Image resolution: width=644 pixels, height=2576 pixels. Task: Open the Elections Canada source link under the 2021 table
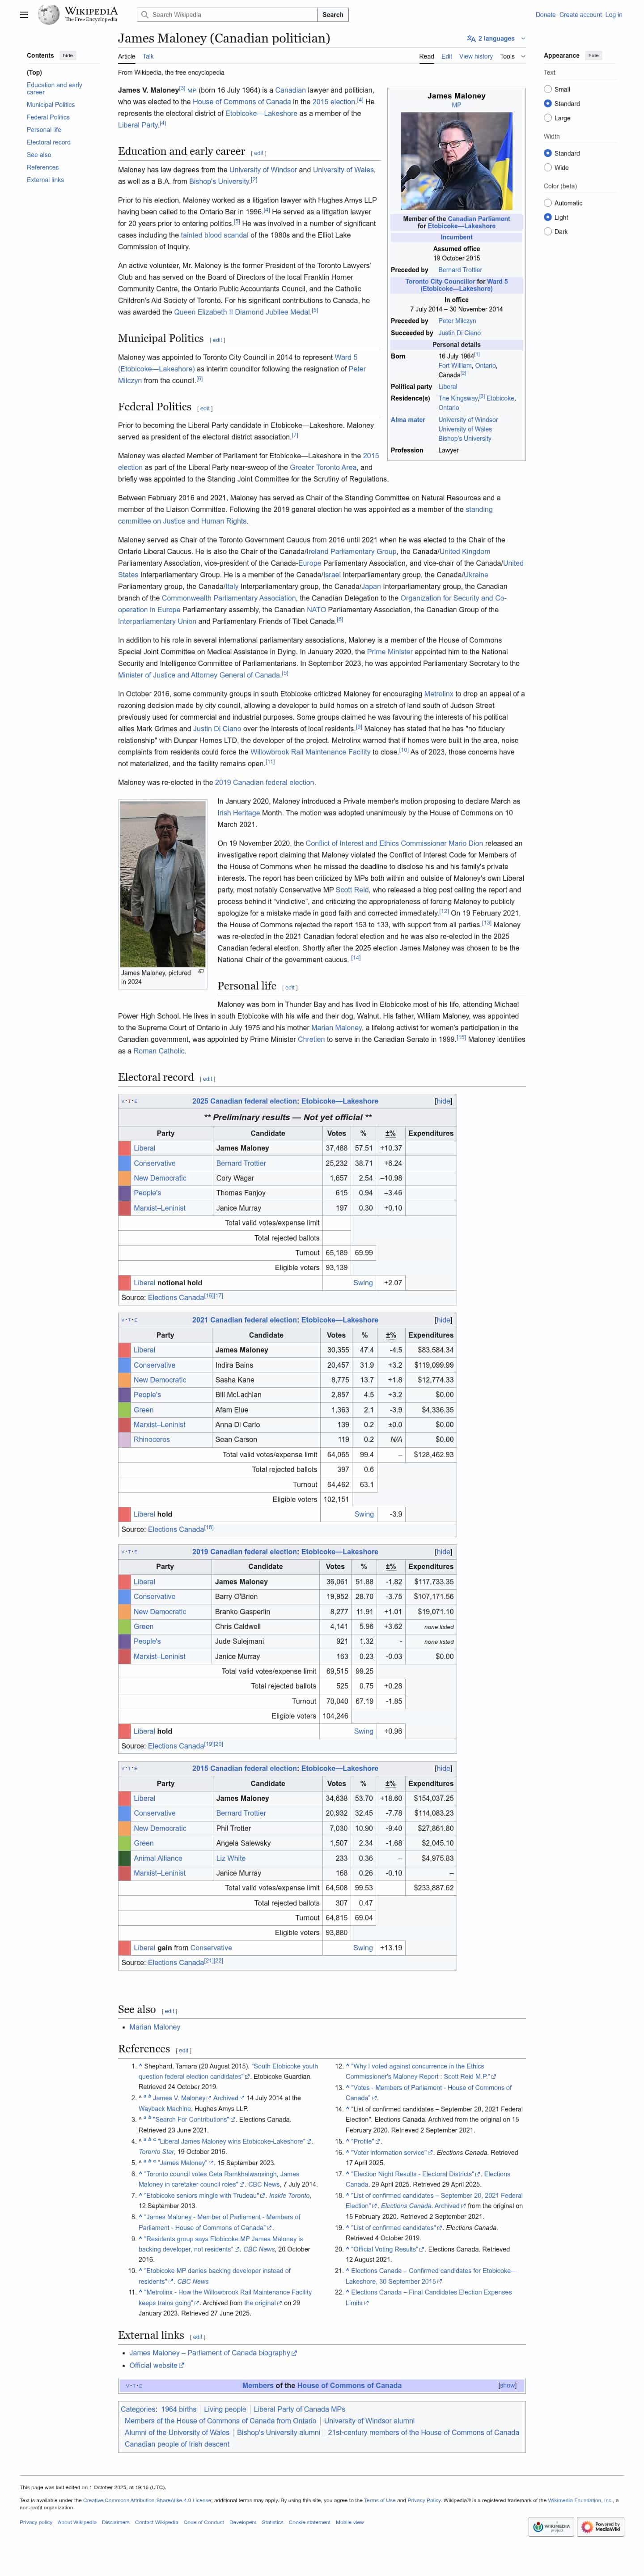tap(176, 1529)
